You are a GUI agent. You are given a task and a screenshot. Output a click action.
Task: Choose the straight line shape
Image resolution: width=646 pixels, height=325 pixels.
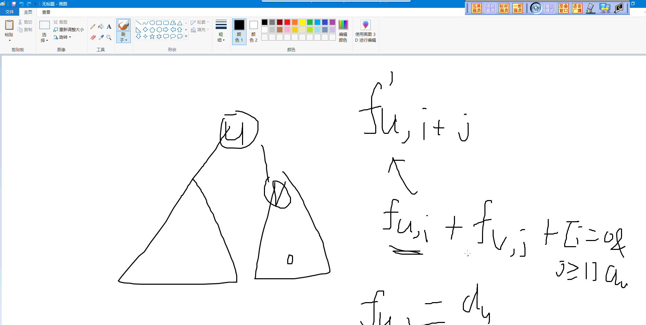coord(139,23)
